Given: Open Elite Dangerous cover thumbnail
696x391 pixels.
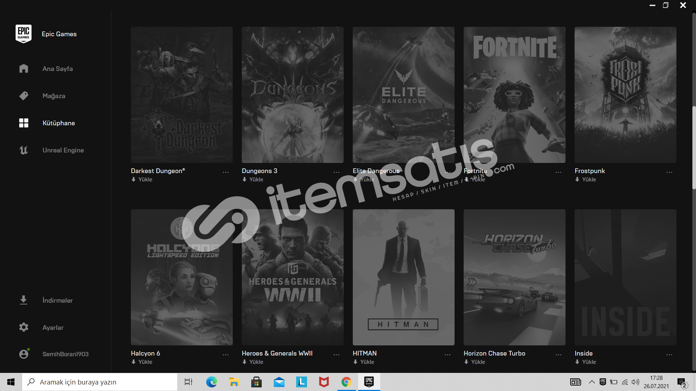Looking at the screenshot, I should (x=403, y=95).
